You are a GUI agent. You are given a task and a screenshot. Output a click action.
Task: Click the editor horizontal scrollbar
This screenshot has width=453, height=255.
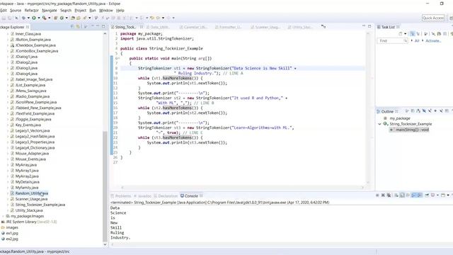pyautogui.click(x=242, y=188)
